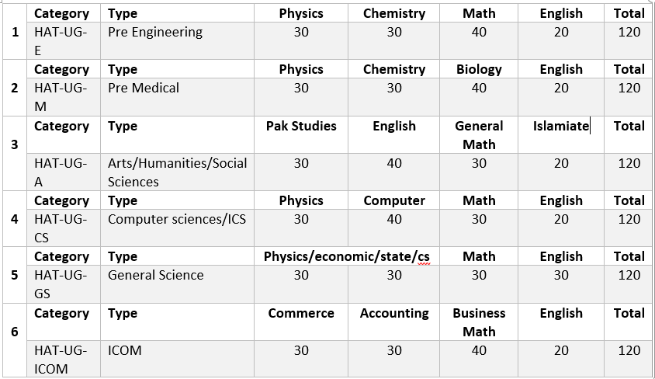Click the Computer subject header cell
Screen dimensions: 655x379
pyautogui.click(x=394, y=200)
